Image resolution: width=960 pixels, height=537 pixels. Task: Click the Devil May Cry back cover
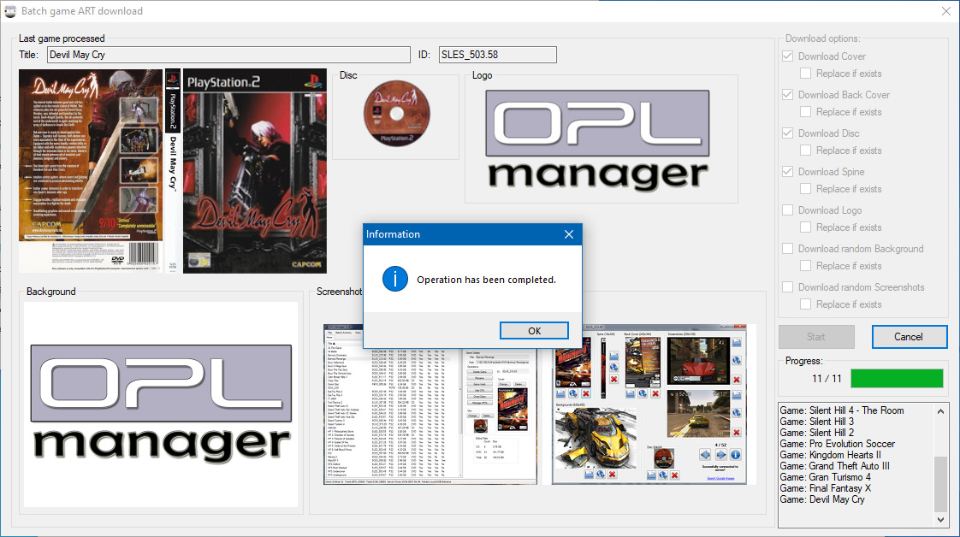click(91, 171)
